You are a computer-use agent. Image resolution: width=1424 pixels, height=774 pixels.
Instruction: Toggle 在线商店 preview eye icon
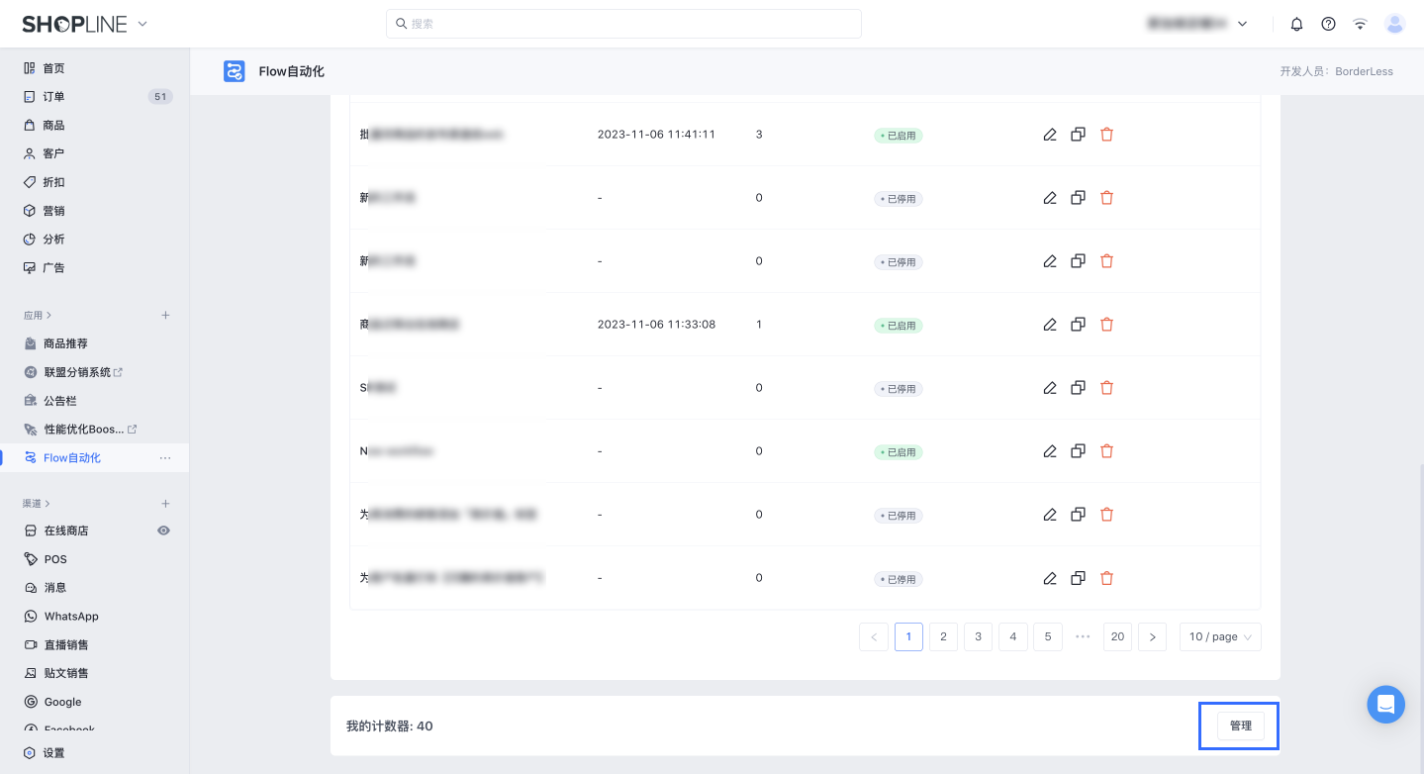pos(163,531)
